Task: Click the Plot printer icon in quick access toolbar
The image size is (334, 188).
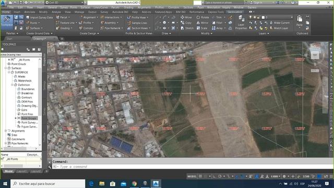Action: click(26, 3)
